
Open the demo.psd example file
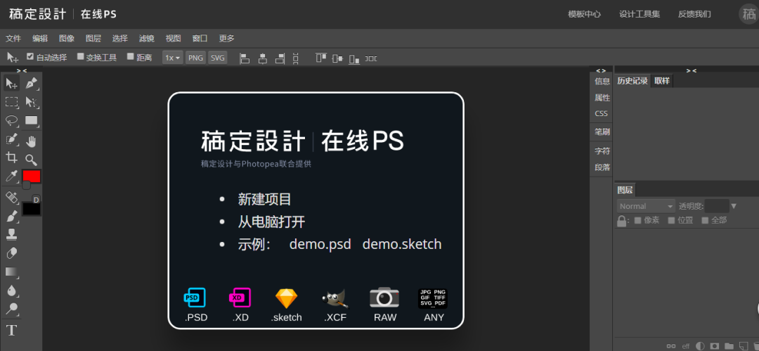point(320,244)
